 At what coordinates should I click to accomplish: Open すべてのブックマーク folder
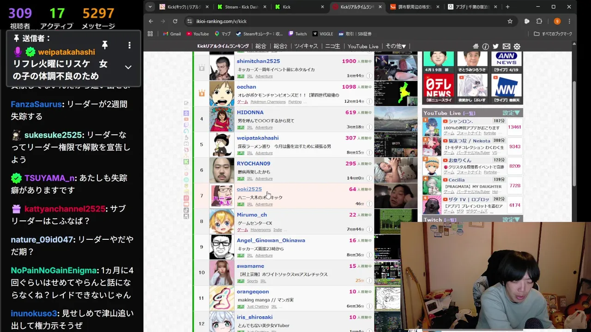[x=553, y=34]
